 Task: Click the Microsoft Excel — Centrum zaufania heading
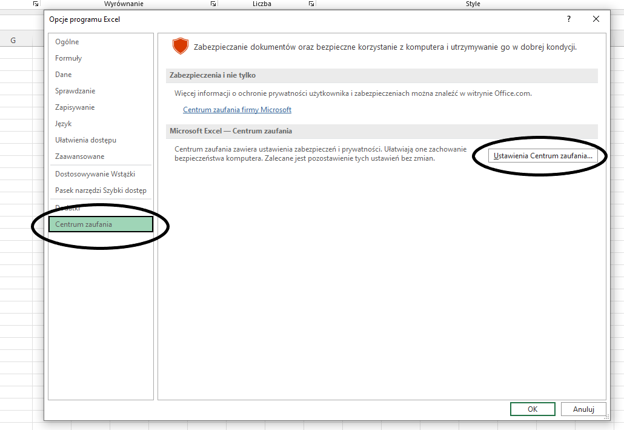(231, 131)
